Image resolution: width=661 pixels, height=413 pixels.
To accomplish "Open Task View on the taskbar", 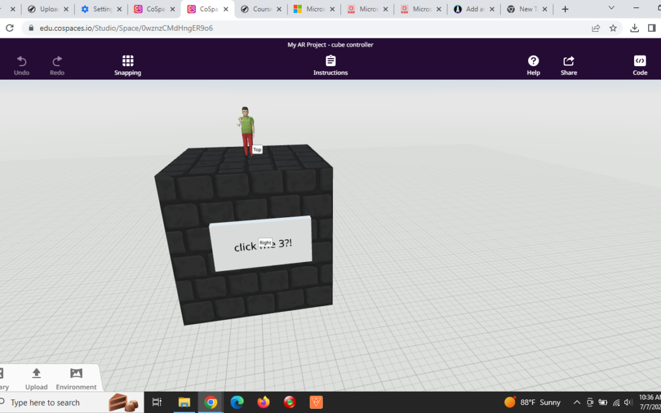I will tap(157, 403).
